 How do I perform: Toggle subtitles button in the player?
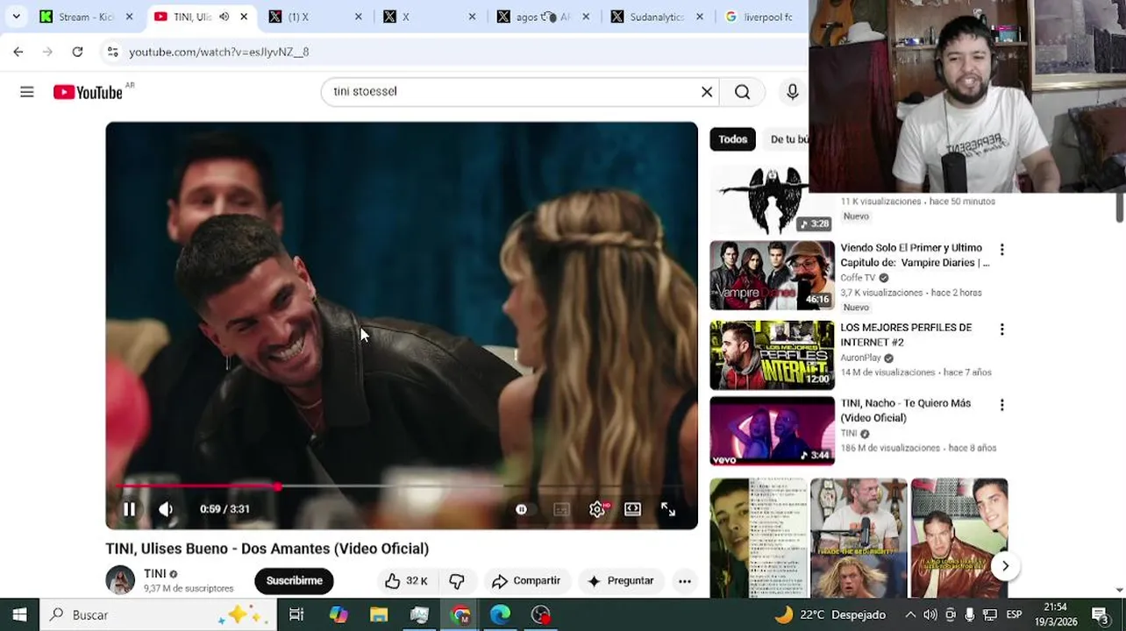[x=561, y=509]
